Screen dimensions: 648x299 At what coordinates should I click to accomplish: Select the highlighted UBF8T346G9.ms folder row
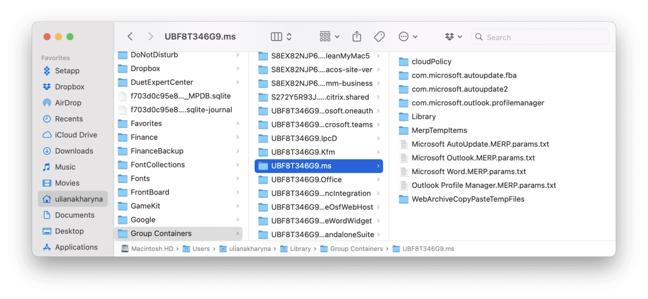(319, 166)
